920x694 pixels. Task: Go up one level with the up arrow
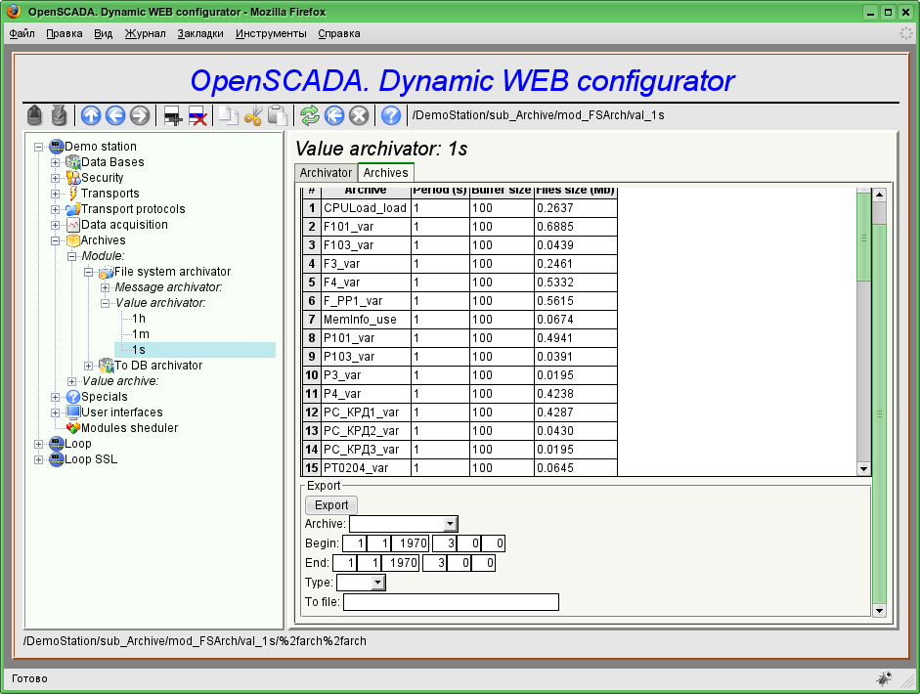(x=91, y=115)
